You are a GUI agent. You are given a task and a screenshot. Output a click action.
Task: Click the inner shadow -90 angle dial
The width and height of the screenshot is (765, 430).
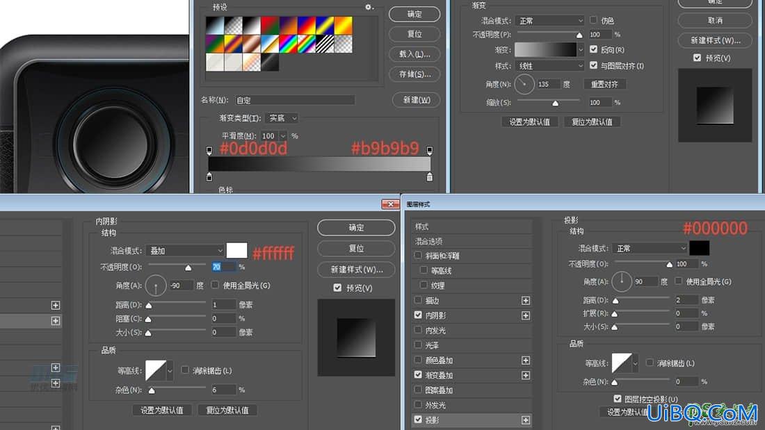(156, 286)
